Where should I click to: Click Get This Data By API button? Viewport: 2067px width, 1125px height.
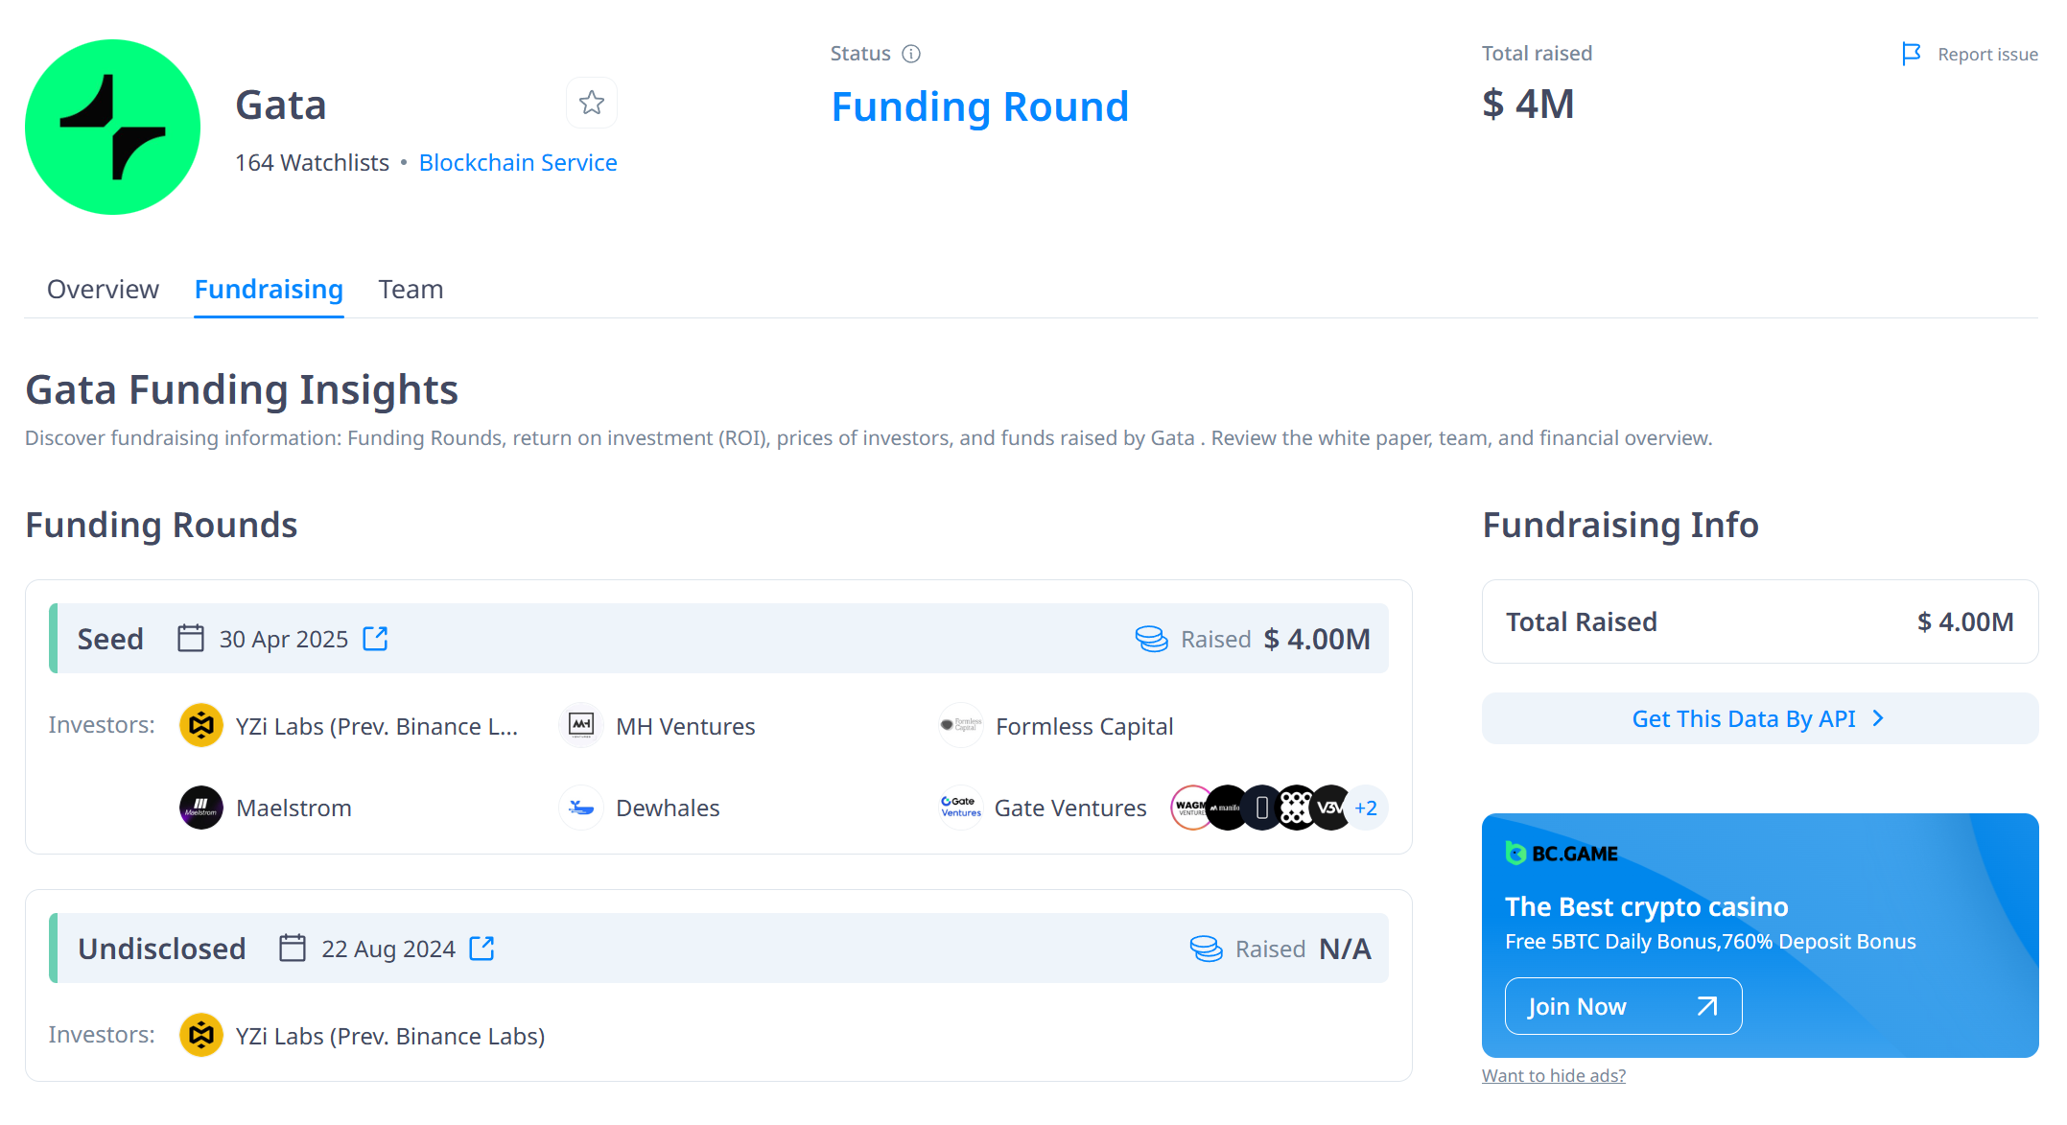(1759, 719)
